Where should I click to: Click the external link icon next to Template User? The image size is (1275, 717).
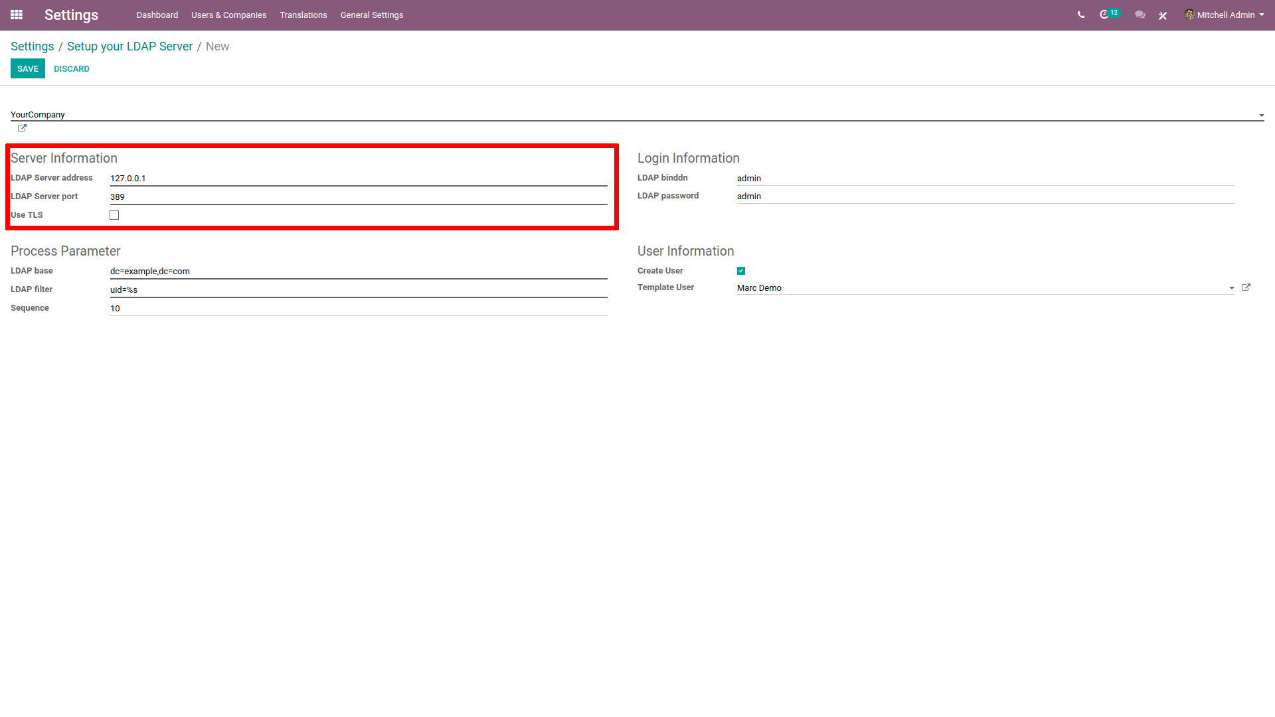(1247, 287)
